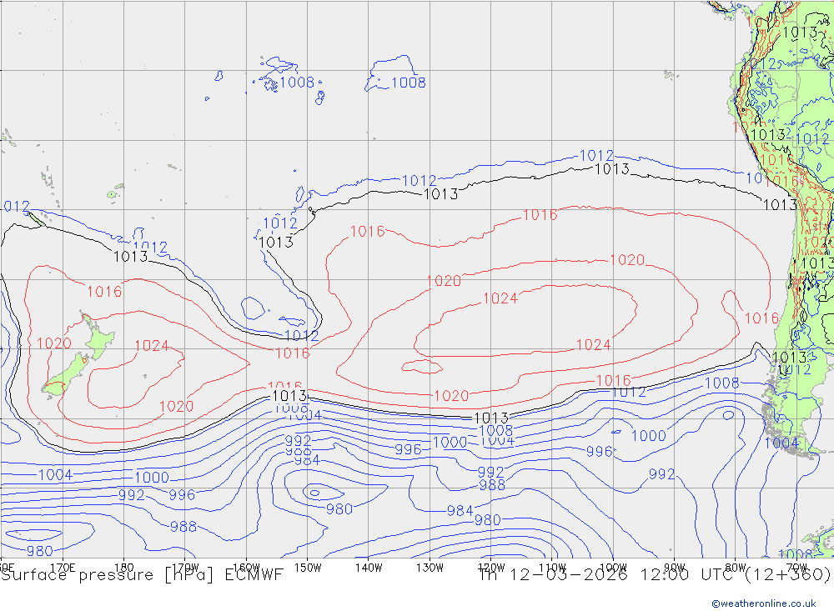The image size is (834, 611).
Task: Click the 170W longitude label
Action: pyautogui.click(x=186, y=568)
